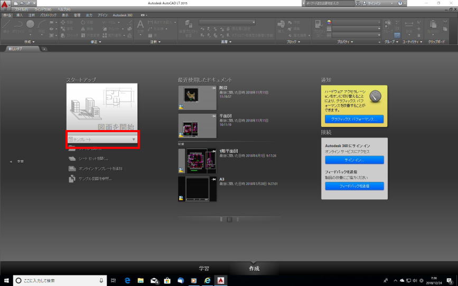Open the 階段 drawing thumbnail

pyautogui.click(x=198, y=98)
